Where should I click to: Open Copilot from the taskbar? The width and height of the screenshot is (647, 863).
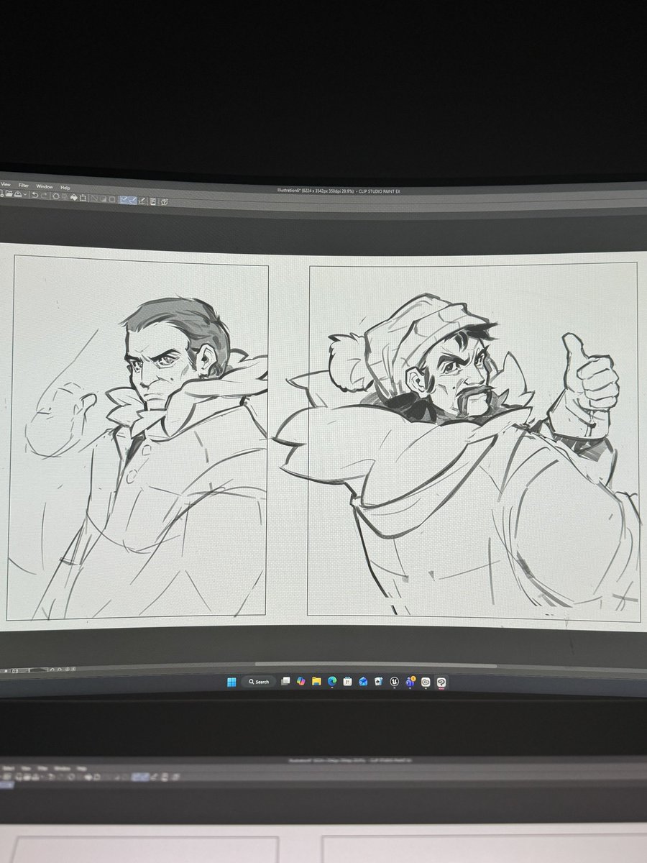(300, 682)
